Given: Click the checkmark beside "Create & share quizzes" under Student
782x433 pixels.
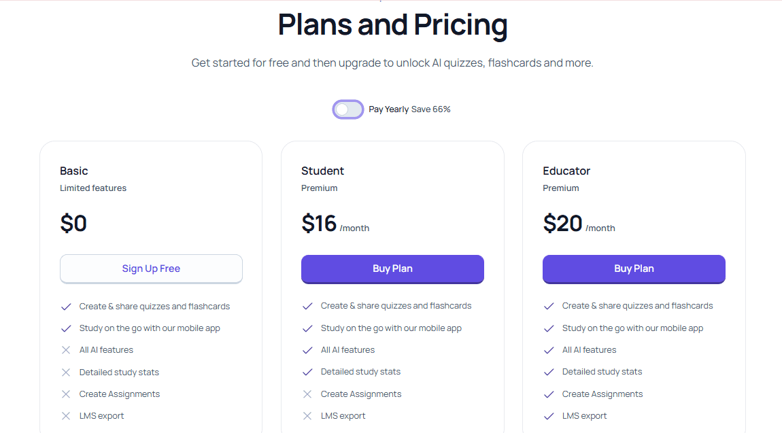Looking at the screenshot, I should coord(307,306).
